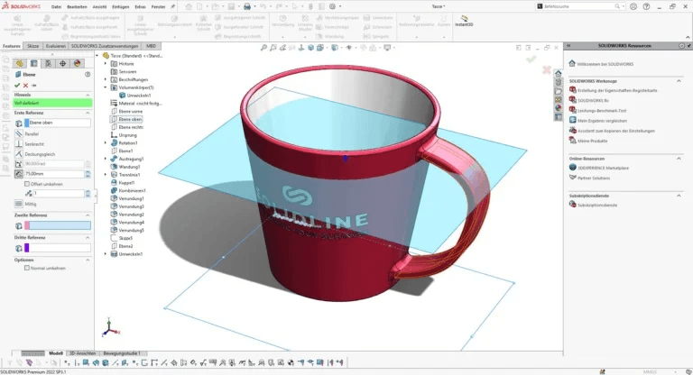Open the Mittig constraint option
This screenshot has height=375, width=693.
19,204
